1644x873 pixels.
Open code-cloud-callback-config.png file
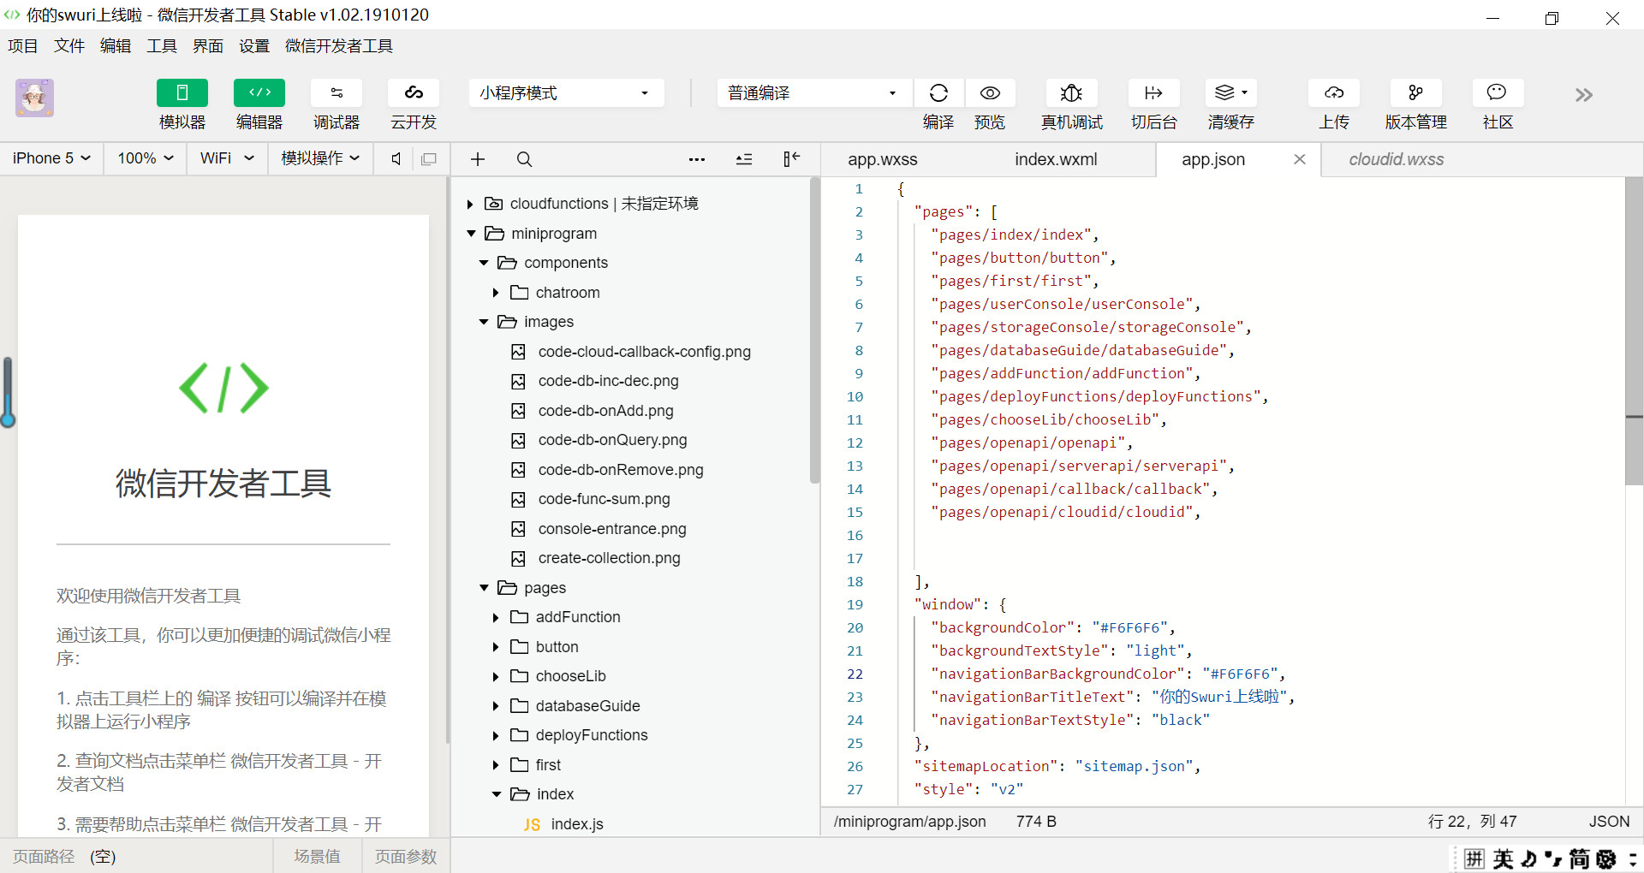click(x=644, y=352)
